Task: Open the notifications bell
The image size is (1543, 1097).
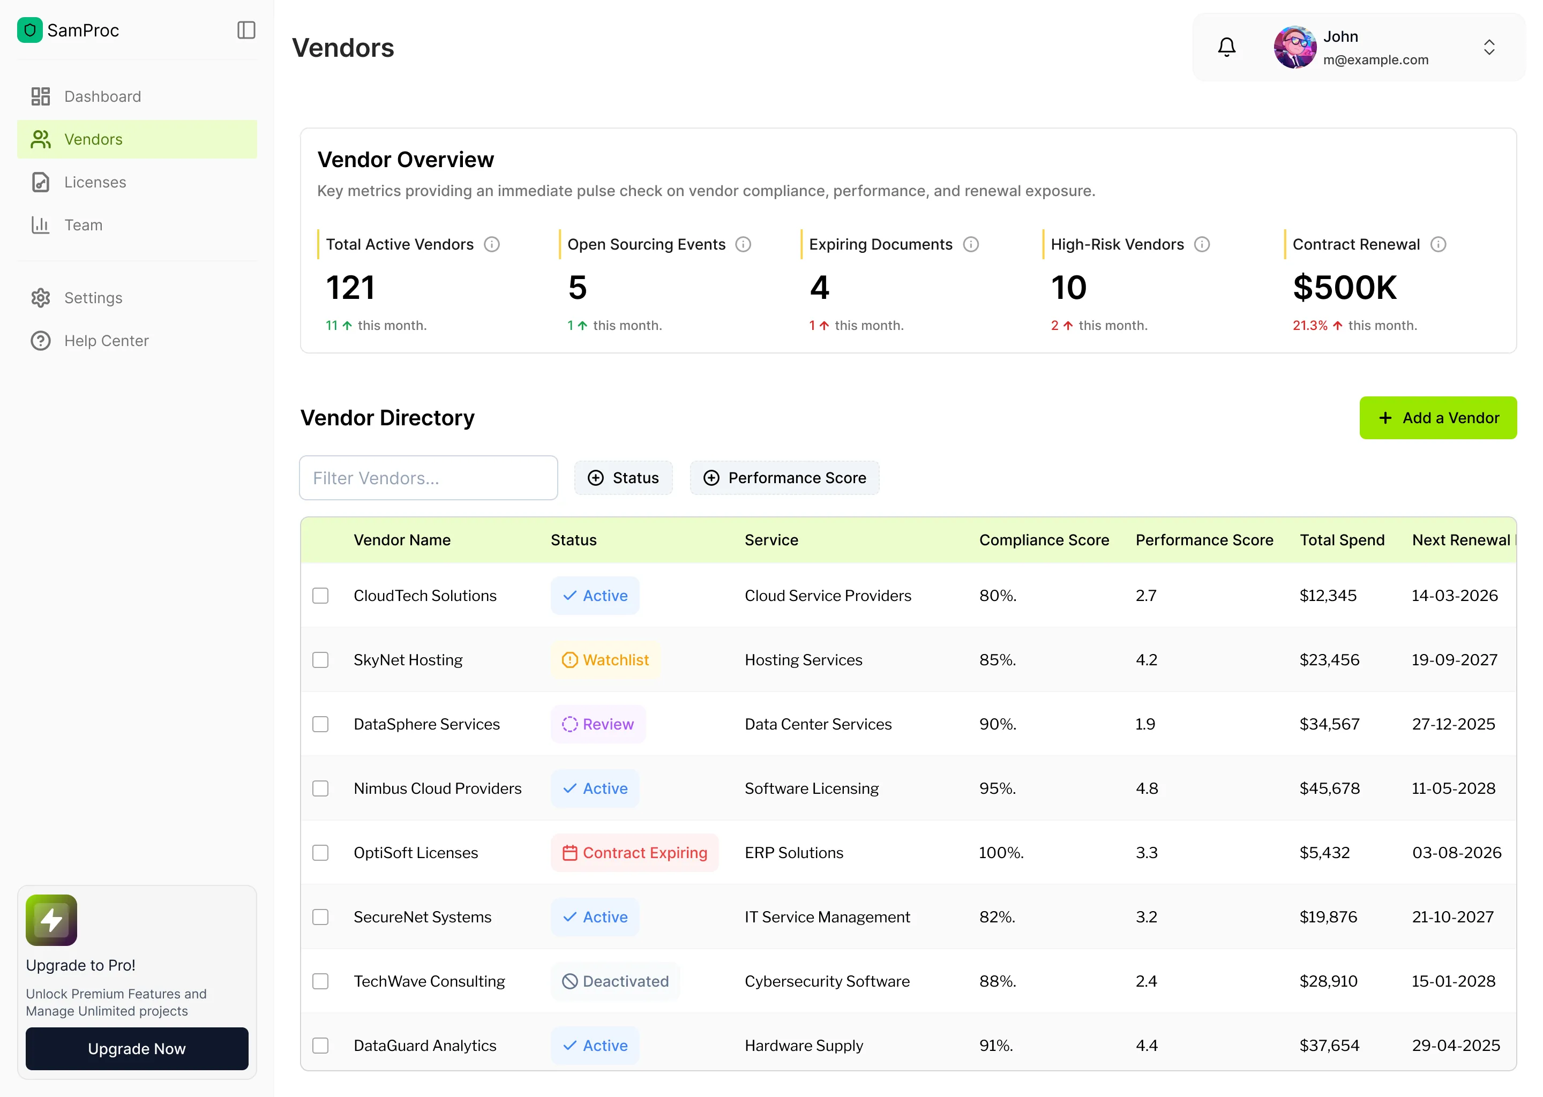Action: [x=1227, y=46]
